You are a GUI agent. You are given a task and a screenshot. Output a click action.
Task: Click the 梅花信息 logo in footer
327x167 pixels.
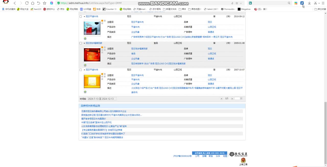point(238,154)
